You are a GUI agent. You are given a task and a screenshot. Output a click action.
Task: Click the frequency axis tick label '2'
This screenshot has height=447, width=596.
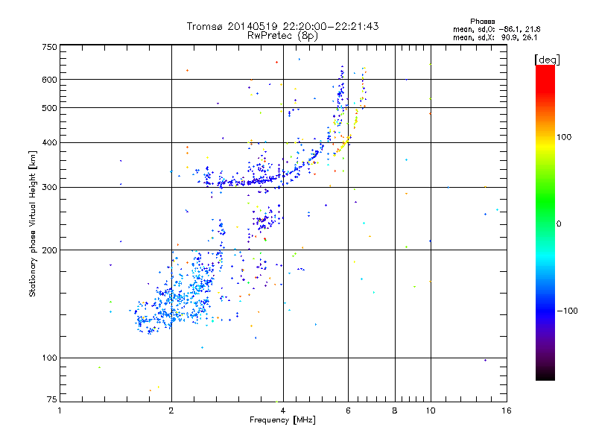[x=171, y=410]
